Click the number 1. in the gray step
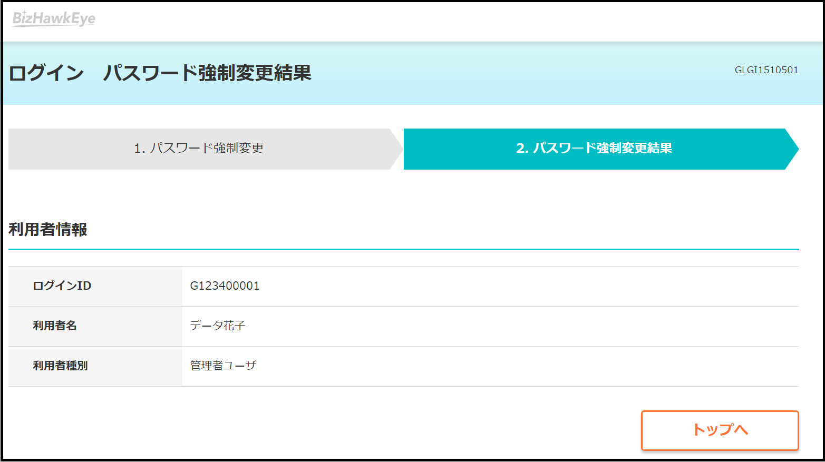 point(139,149)
